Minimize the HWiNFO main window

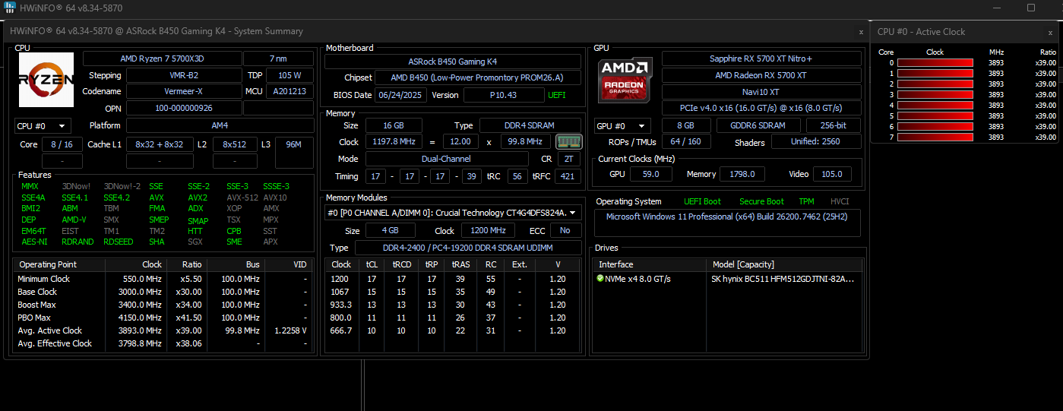pos(997,8)
